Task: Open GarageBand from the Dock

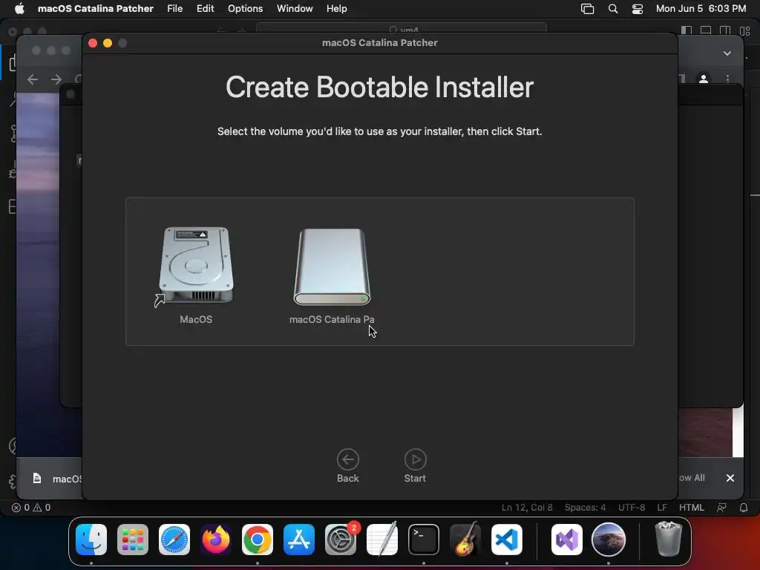Action: coord(465,540)
